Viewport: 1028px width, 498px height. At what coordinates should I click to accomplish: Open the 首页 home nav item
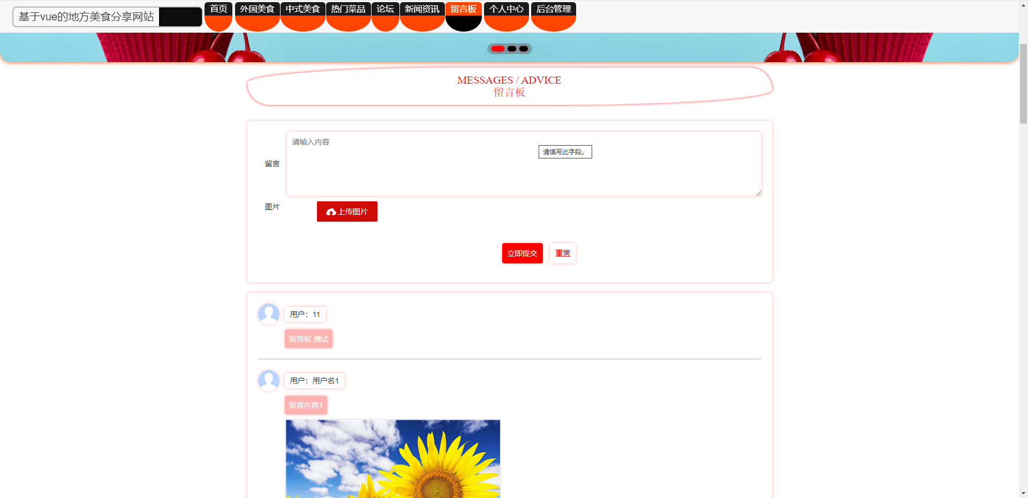pos(218,9)
